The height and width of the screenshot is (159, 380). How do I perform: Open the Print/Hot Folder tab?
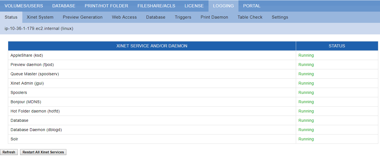[x=106, y=6]
